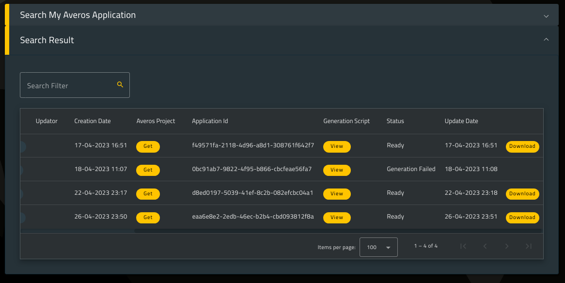The image size is (565, 283).
Task: Jump to the last page of results
Action: point(529,246)
